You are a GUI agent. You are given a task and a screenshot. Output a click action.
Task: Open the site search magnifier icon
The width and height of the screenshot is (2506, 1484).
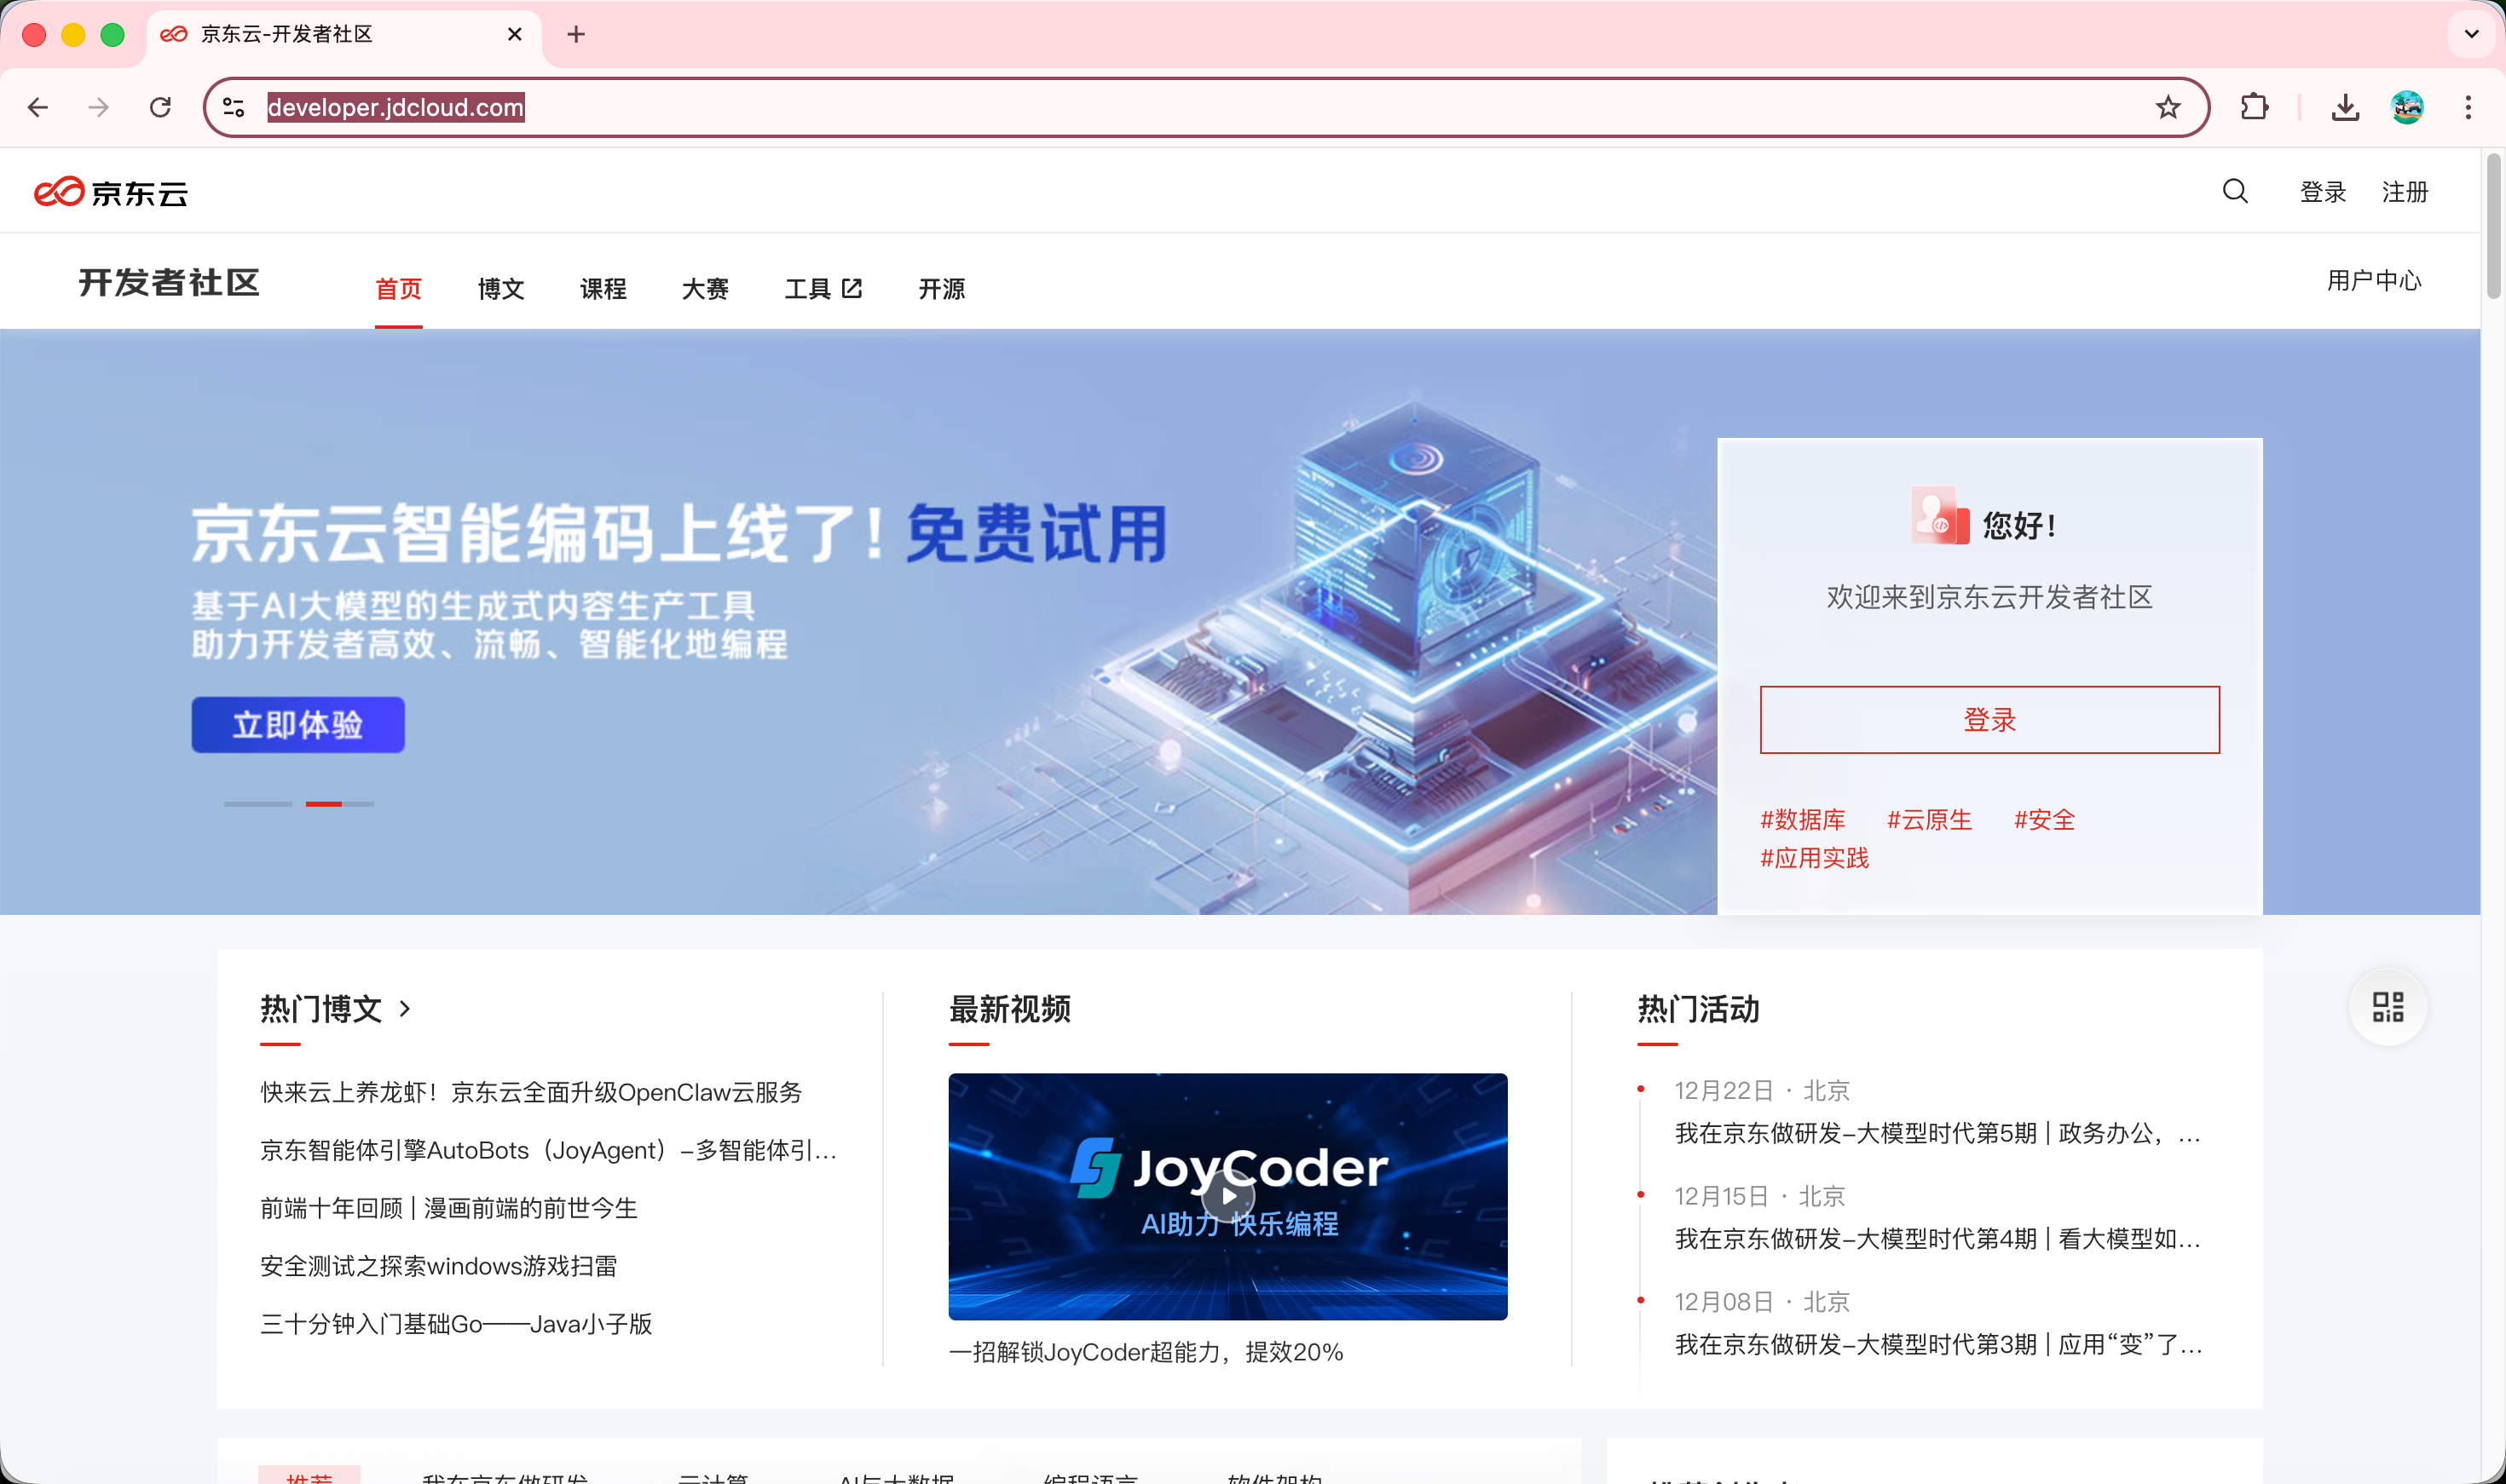2235,191
